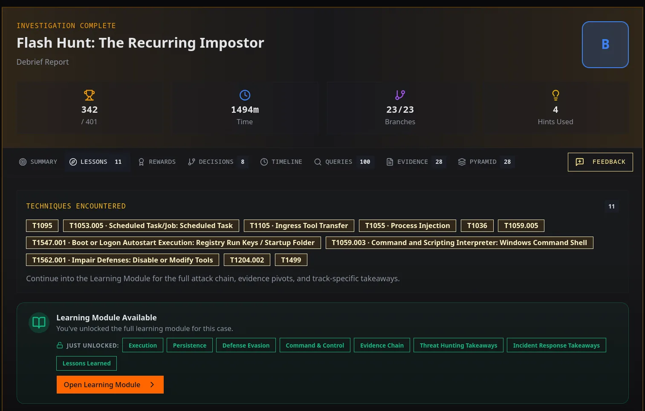Select T1055 Process Injection tag
Image resolution: width=645 pixels, height=411 pixels.
pyautogui.click(x=408, y=225)
